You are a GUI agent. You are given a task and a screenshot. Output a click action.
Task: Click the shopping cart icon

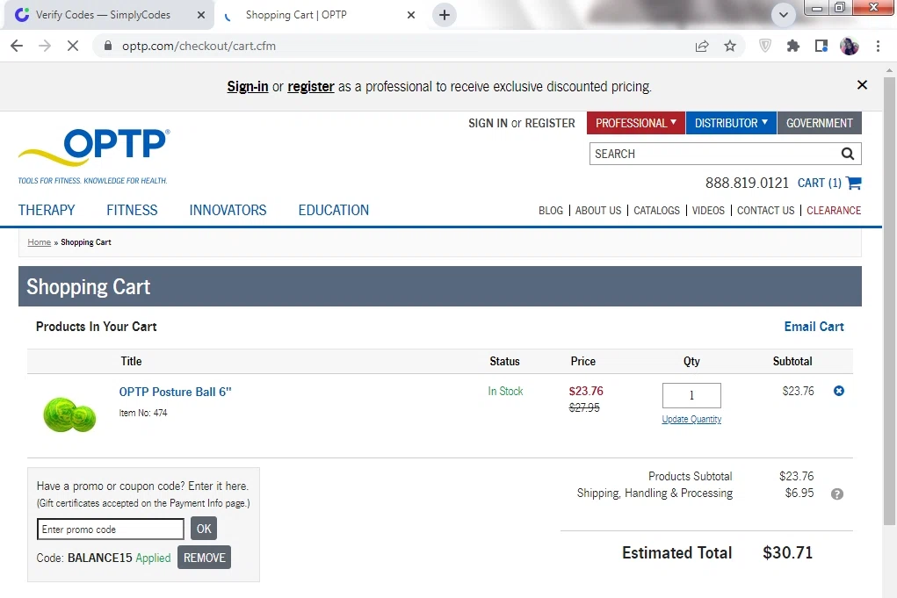pos(854,183)
